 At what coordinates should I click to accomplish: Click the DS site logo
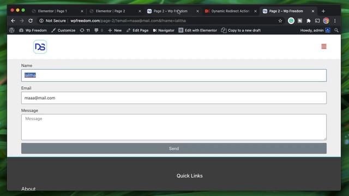[x=40, y=47]
